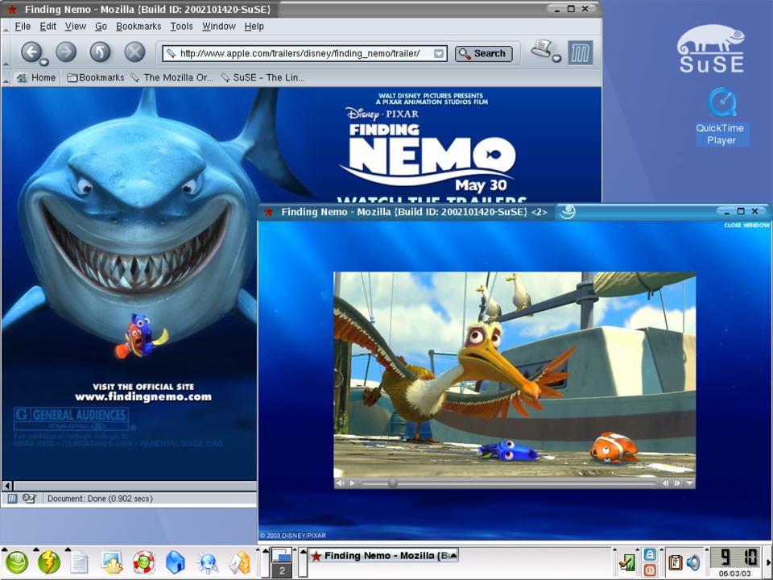The image size is (773, 580).
Task: Expand the URL bar history dropdown
Action: click(439, 54)
